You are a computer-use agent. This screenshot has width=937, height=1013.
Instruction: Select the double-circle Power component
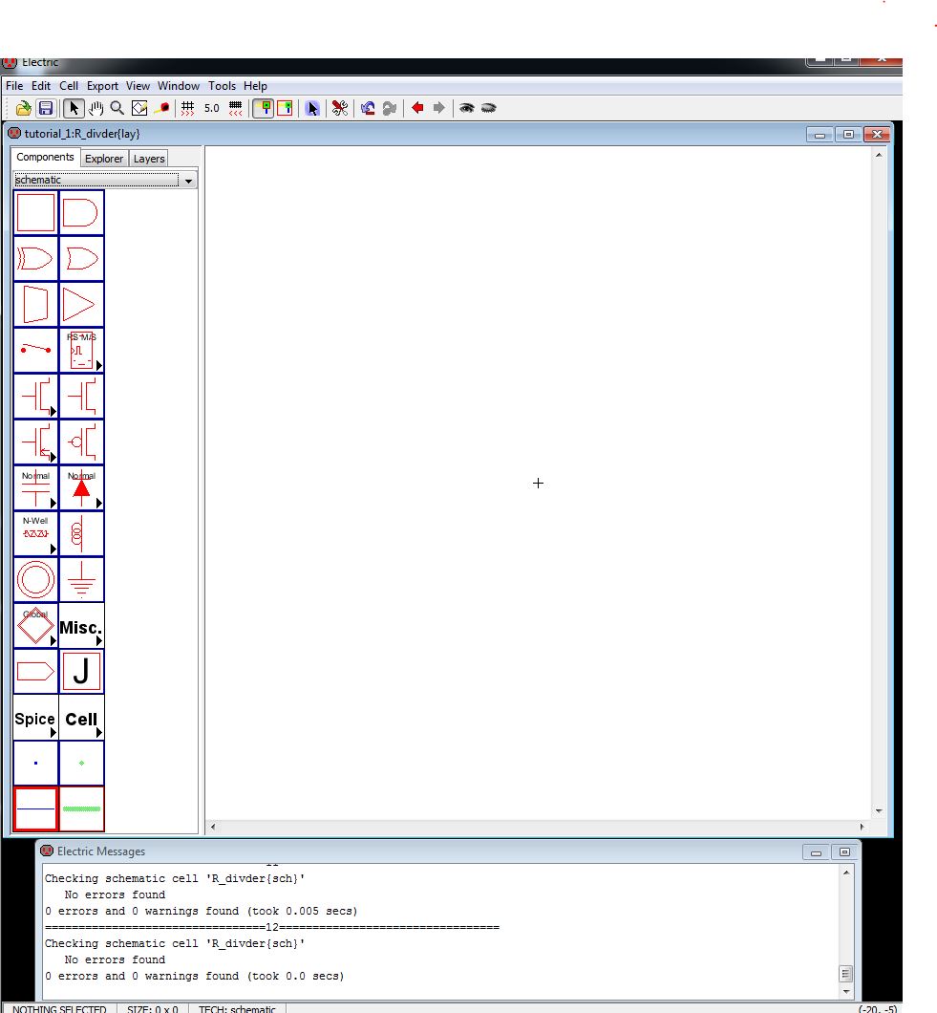coord(35,579)
